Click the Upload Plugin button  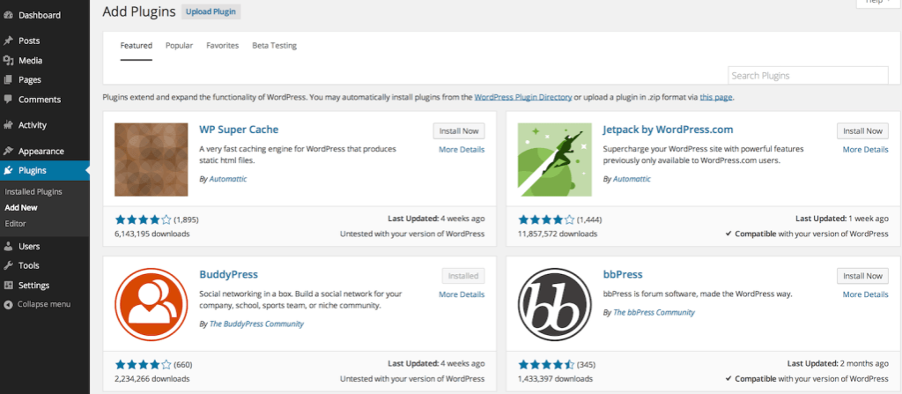(x=211, y=11)
